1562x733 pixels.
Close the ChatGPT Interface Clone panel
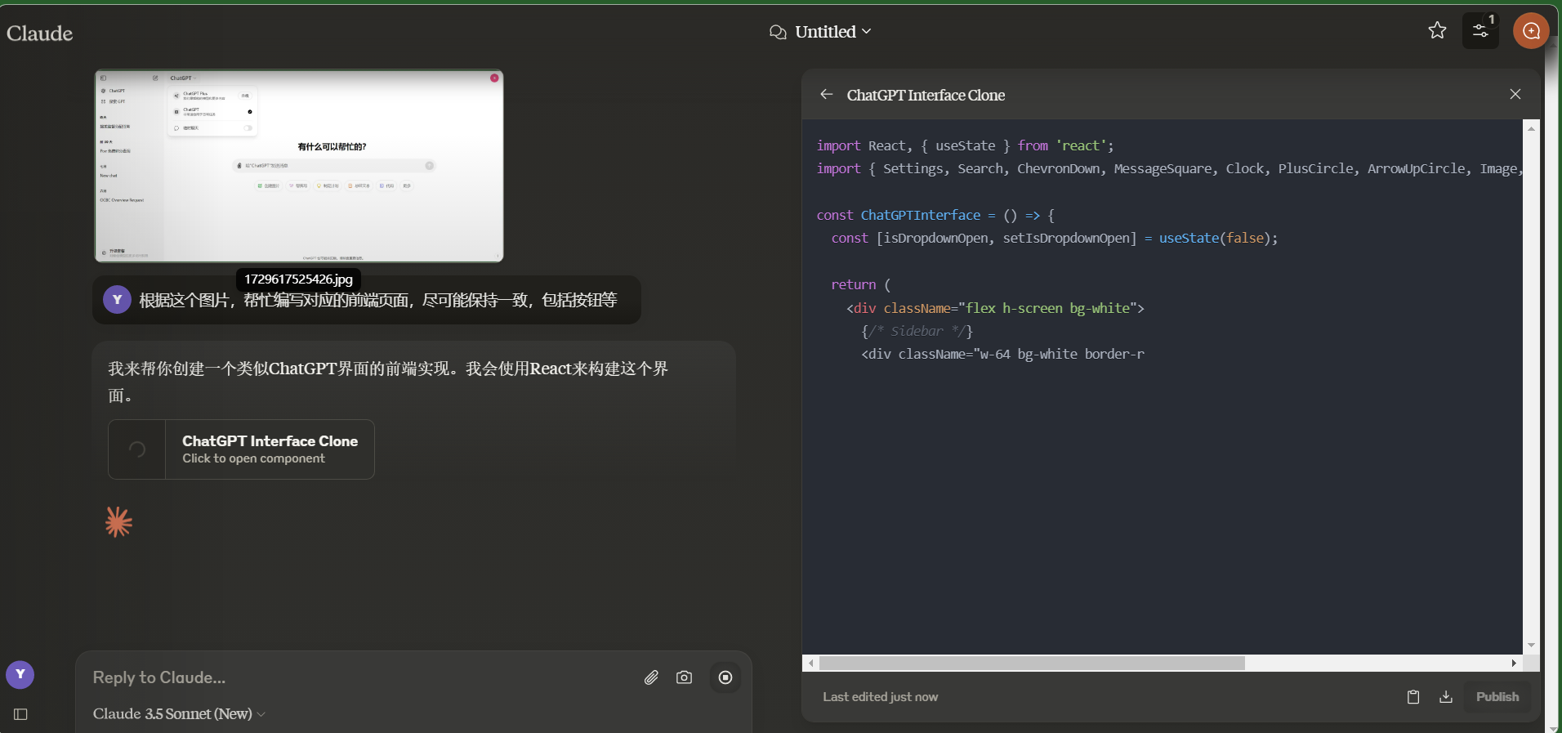(1515, 95)
